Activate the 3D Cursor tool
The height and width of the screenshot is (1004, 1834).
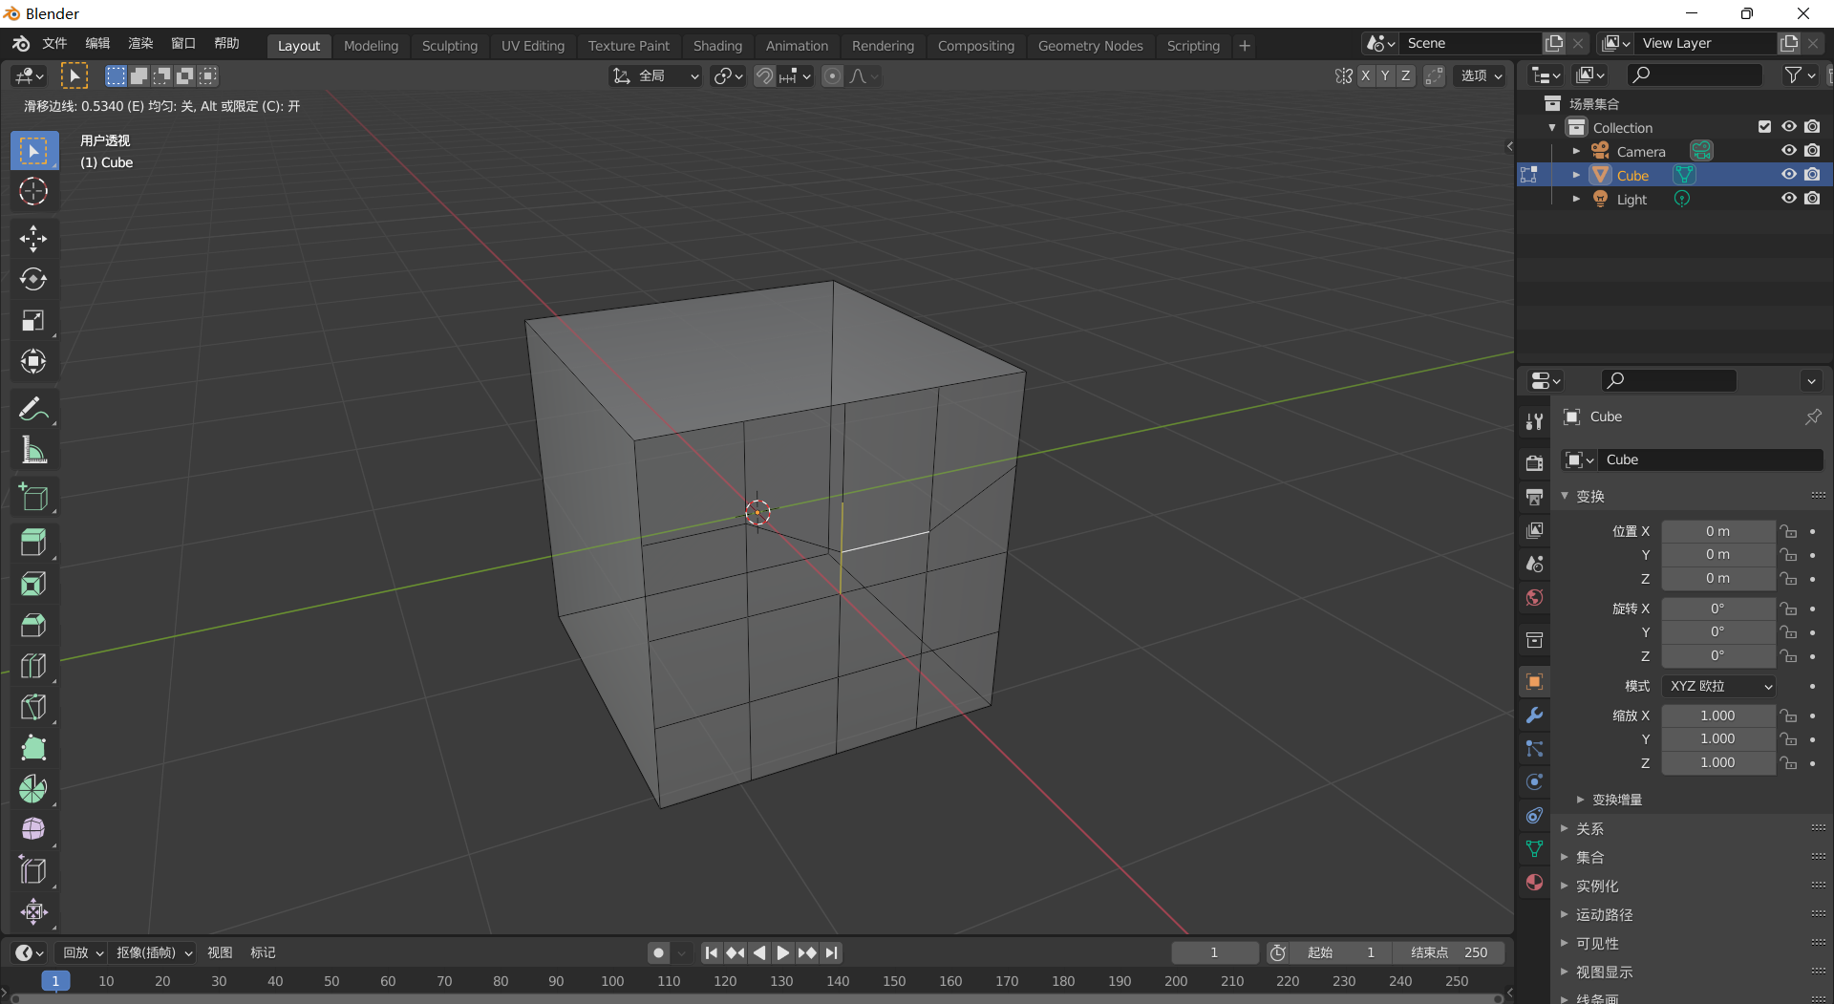coord(33,192)
